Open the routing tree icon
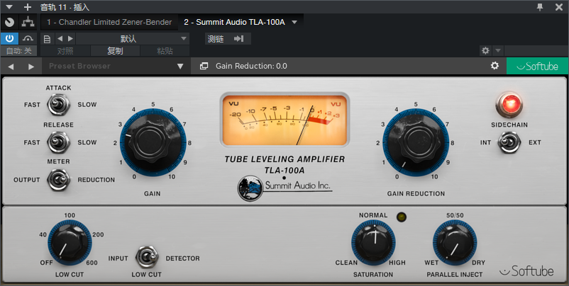This screenshot has width=569, height=286. (28, 23)
